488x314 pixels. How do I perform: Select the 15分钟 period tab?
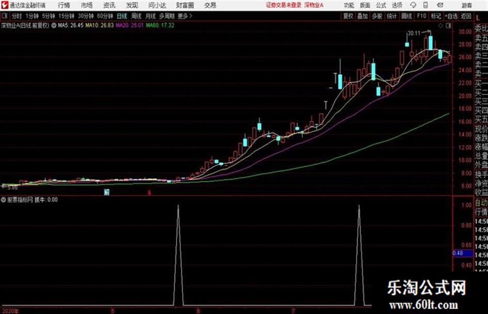coord(66,16)
